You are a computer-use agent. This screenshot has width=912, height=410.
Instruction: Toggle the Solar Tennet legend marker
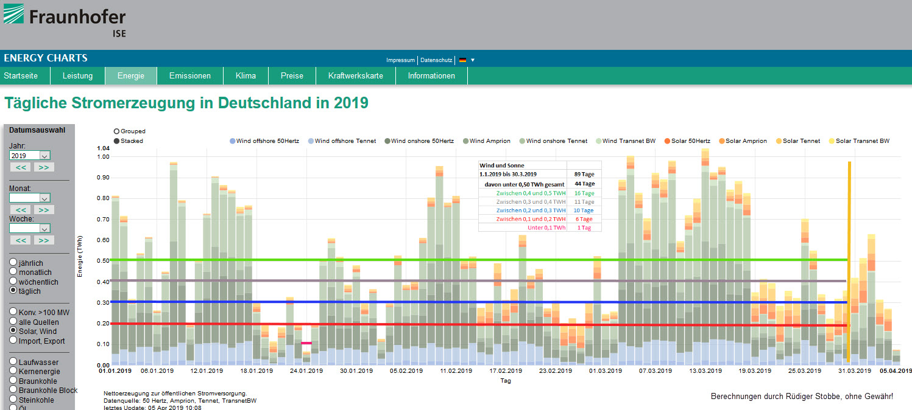(x=779, y=141)
